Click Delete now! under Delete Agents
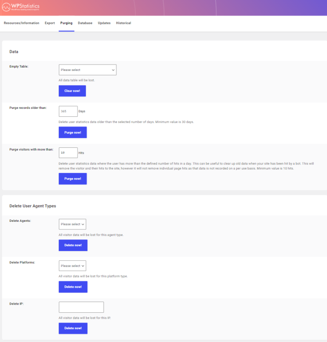 [73, 245]
